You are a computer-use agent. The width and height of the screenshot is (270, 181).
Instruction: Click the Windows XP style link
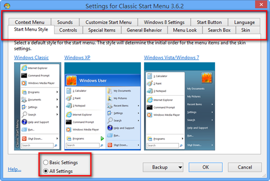tap(78, 57)
